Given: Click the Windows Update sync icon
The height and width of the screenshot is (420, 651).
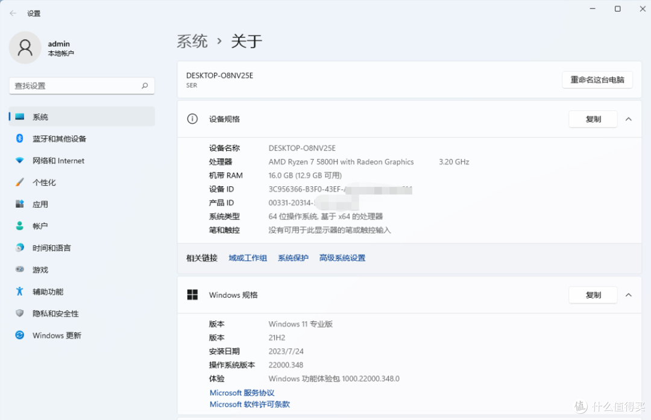Looking at the screenshot, I should [19, 335].
